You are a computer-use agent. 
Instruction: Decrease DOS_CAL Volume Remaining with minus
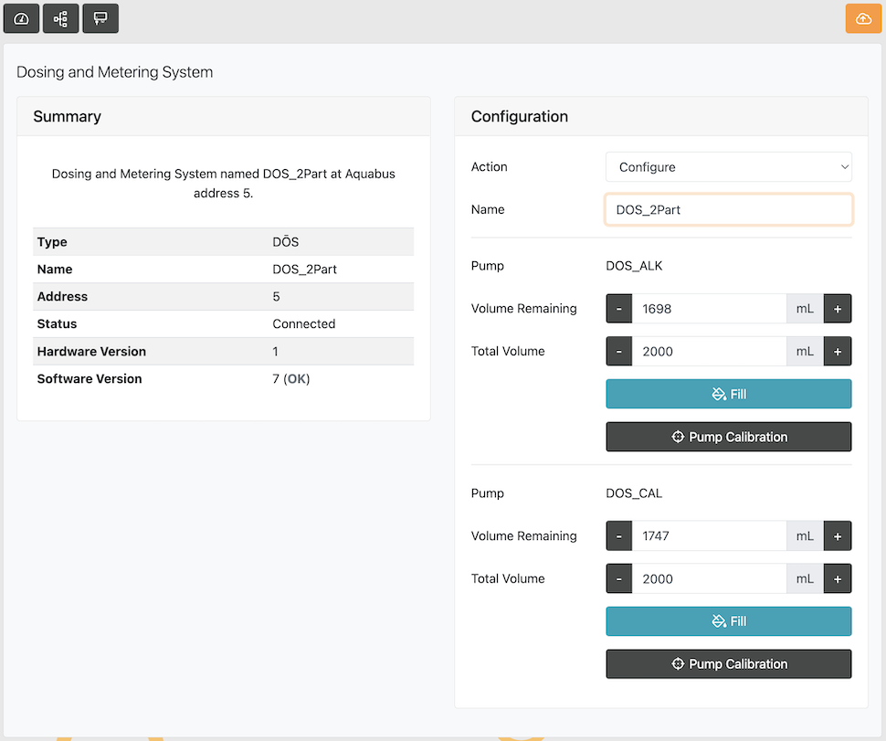619,536
